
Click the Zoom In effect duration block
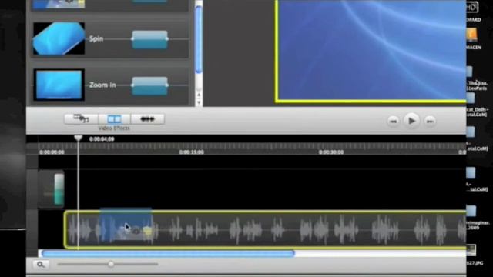(149, 85)
